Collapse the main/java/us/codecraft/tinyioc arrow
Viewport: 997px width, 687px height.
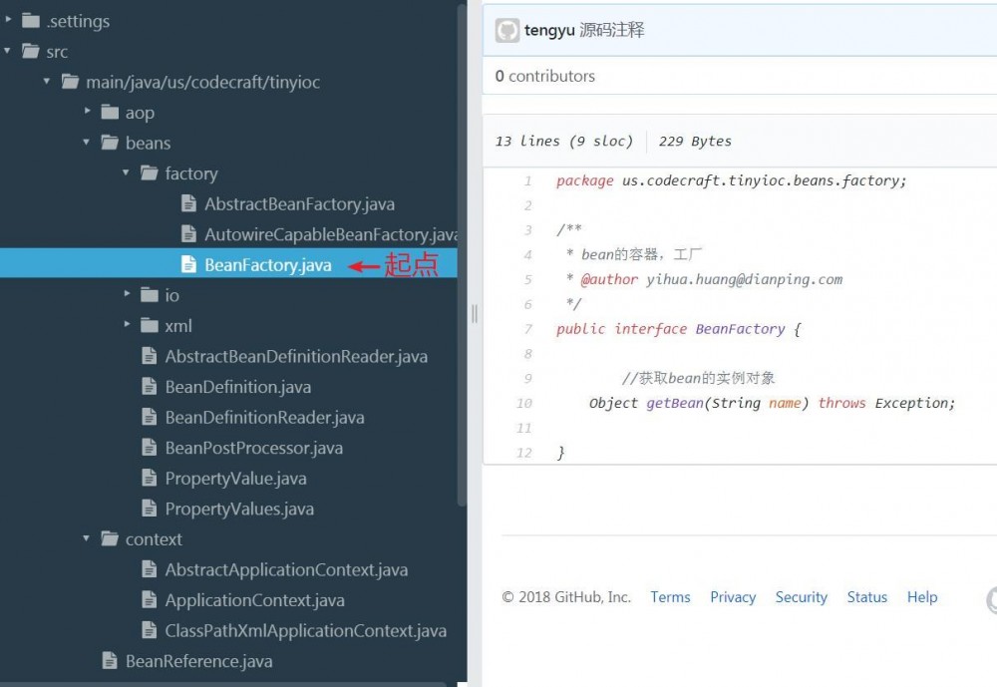click(47, 81)
